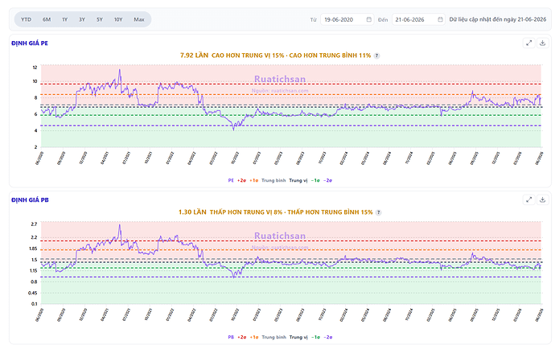The width and height of the screenshot is (555, 345).
Task: Toggle the +2σ series in PE legend
Action: [242, 180]
